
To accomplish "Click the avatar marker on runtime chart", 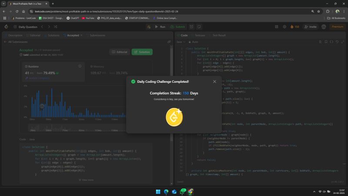I will 42,106.
